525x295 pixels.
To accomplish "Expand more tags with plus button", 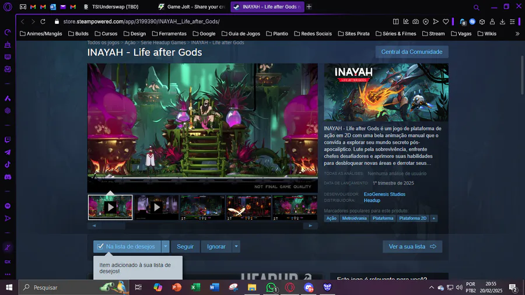I will point(433,218).
